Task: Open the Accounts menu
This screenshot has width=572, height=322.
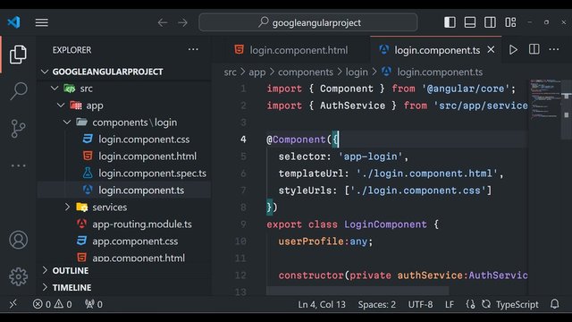Action: (x=18, y=240)
